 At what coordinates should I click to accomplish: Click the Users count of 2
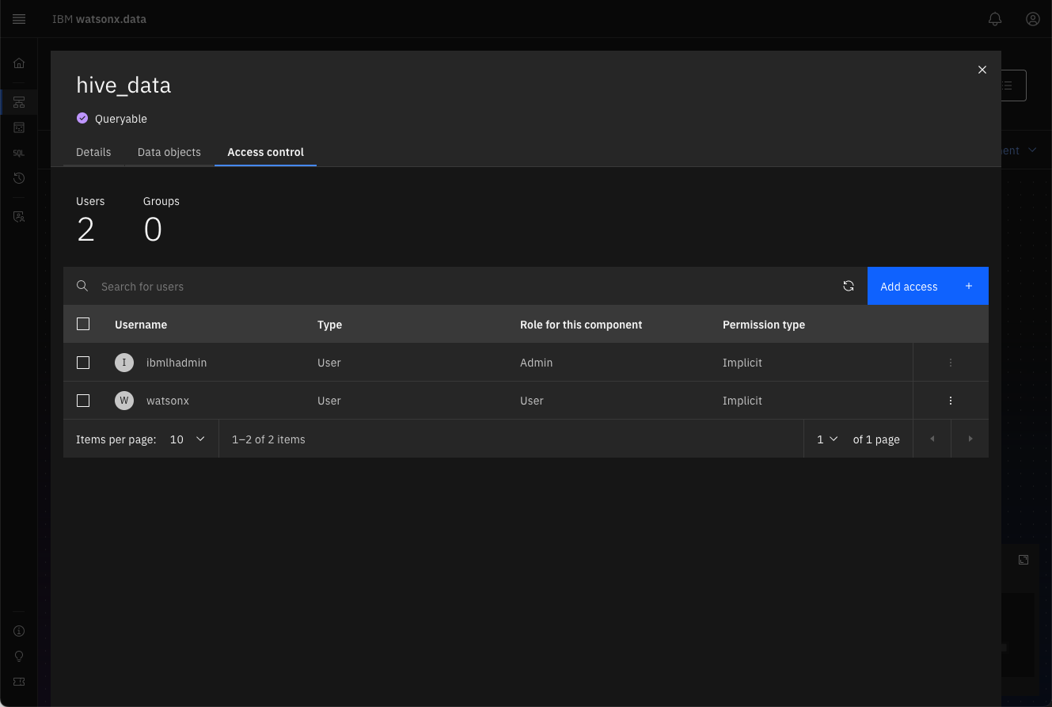click(85, 230)
